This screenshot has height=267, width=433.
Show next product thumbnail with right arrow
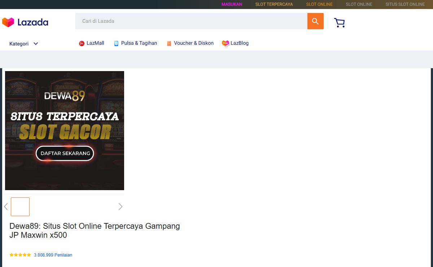pos(121,207)
